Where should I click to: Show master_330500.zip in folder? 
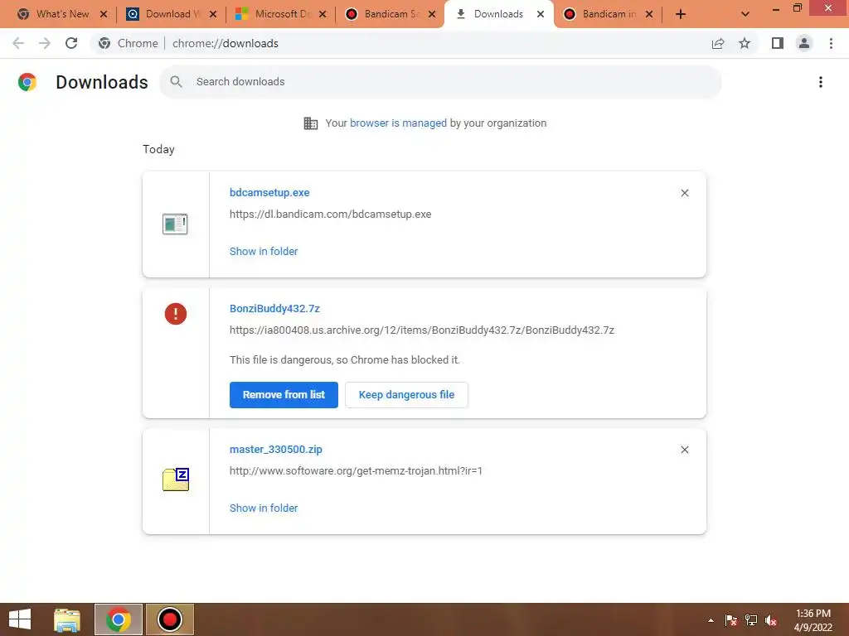pos(264,508)
